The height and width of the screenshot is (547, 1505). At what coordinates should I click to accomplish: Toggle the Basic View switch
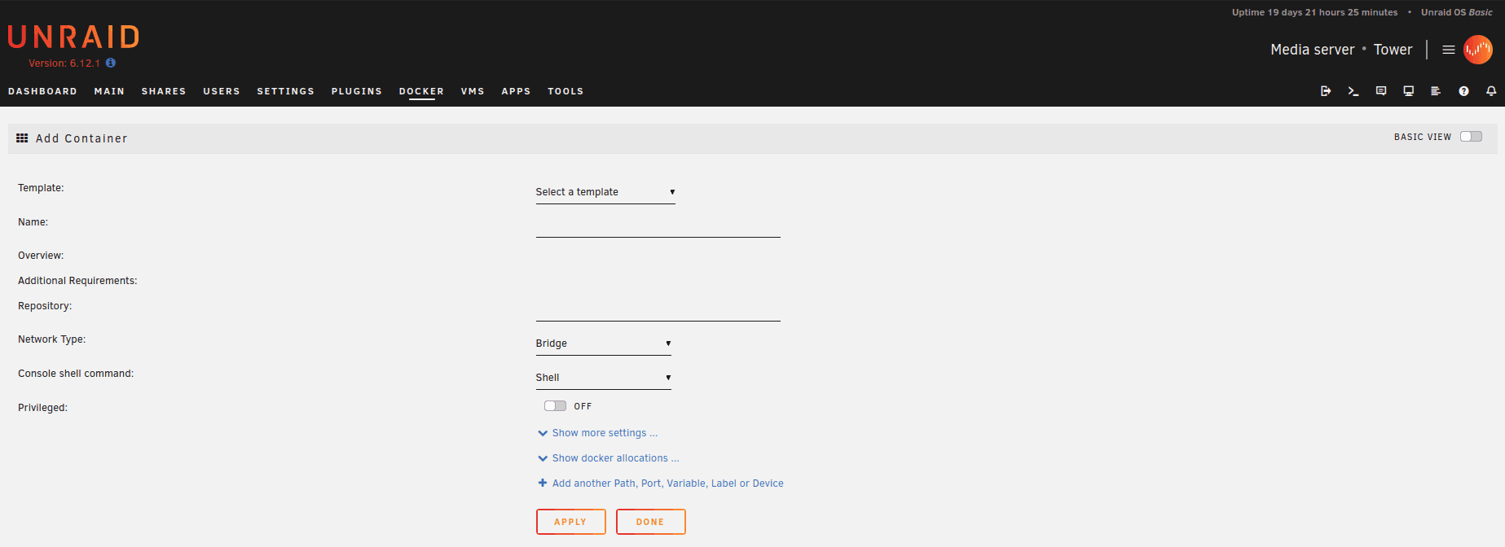(x=1471, y=137)
